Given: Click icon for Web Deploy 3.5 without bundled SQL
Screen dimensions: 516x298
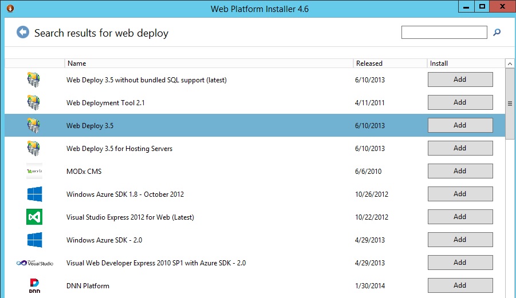Looking at the screenshot, I should point(34,80).
